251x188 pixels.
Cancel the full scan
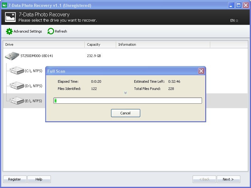pyautogui.click(x=125, y=113)
